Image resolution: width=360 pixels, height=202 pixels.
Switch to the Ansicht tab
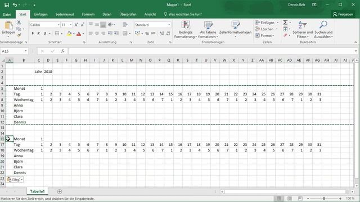(x=150, y=14)
